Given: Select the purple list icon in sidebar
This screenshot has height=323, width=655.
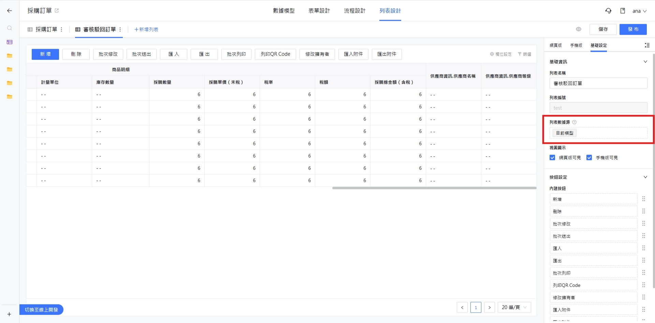Looking at the screenshot, I should click(10, 42).
